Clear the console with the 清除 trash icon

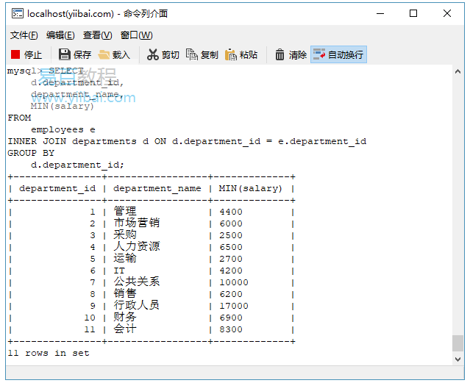[291, 54]
